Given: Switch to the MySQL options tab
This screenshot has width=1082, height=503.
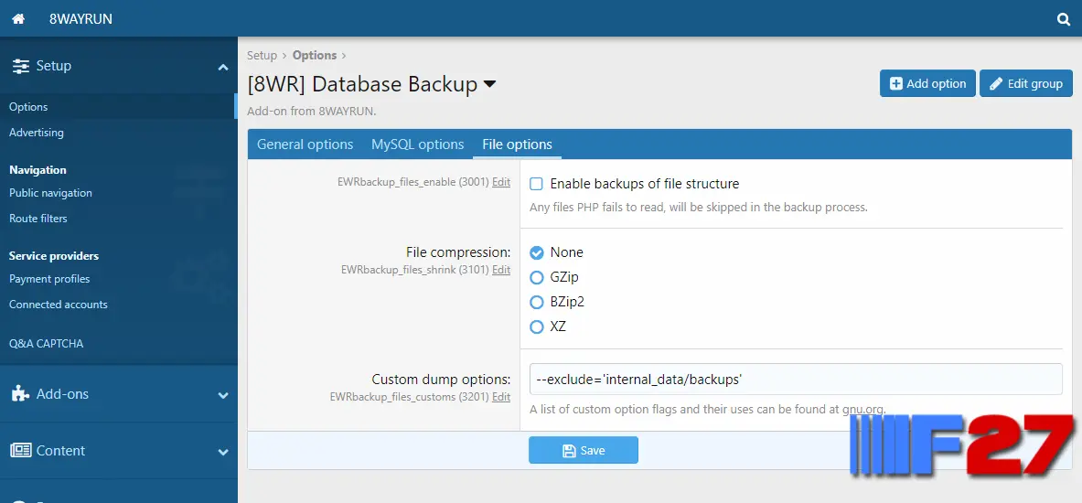Looking at the screenshot, I should pyautogui.click(x=417, y=144).
